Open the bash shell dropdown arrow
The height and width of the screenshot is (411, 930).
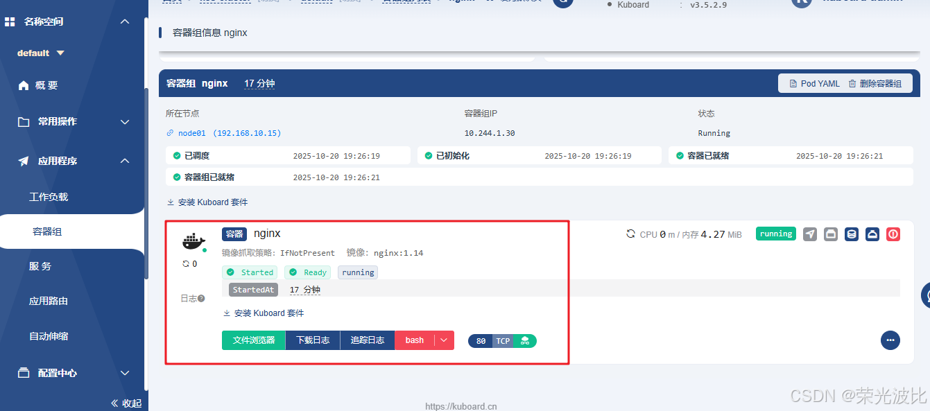(x=444, y=340)
